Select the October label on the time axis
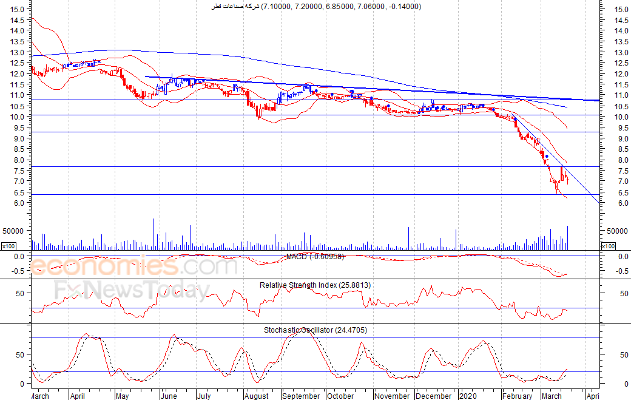 pyautogui.click(x=340, y=396)
